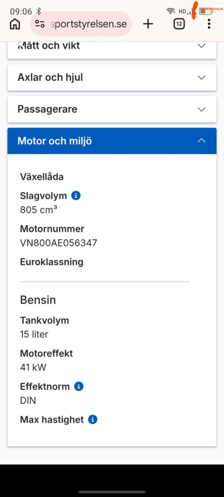Show info about Effektnorm
This screenshot has height=497, width=224.
tap(79, 386)
